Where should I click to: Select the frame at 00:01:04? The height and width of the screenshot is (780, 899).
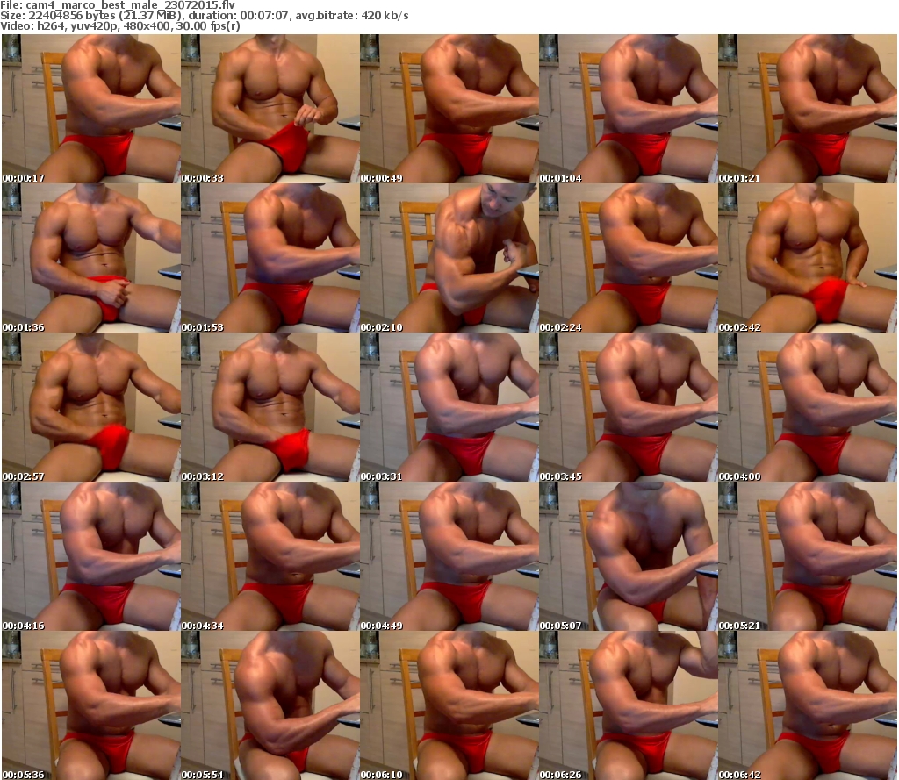coord(629,109)
